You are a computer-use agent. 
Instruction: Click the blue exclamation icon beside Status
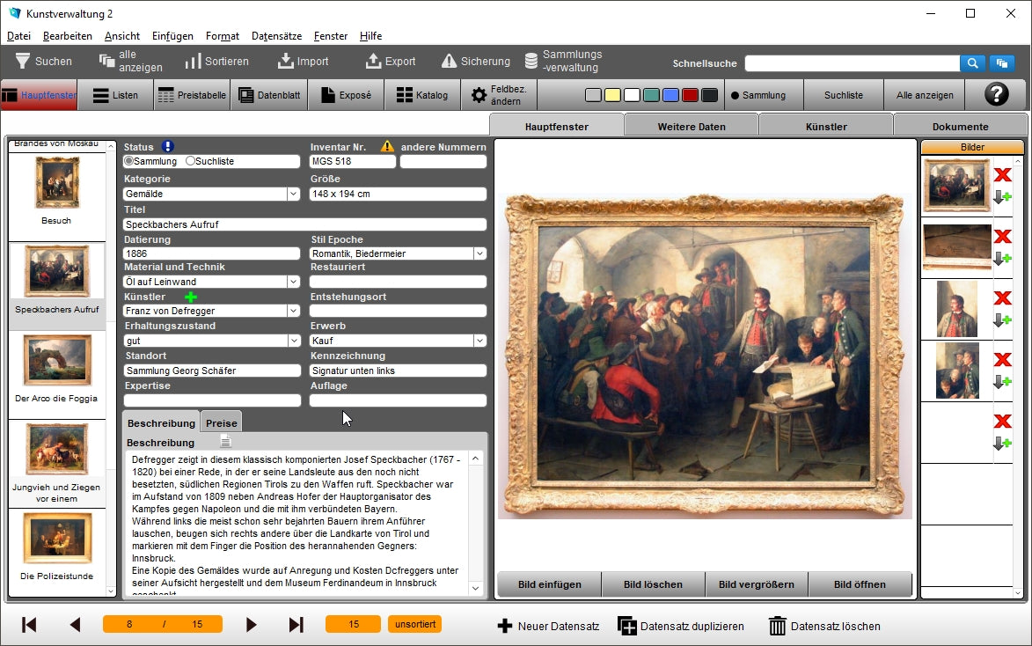[x=168, y=147]
